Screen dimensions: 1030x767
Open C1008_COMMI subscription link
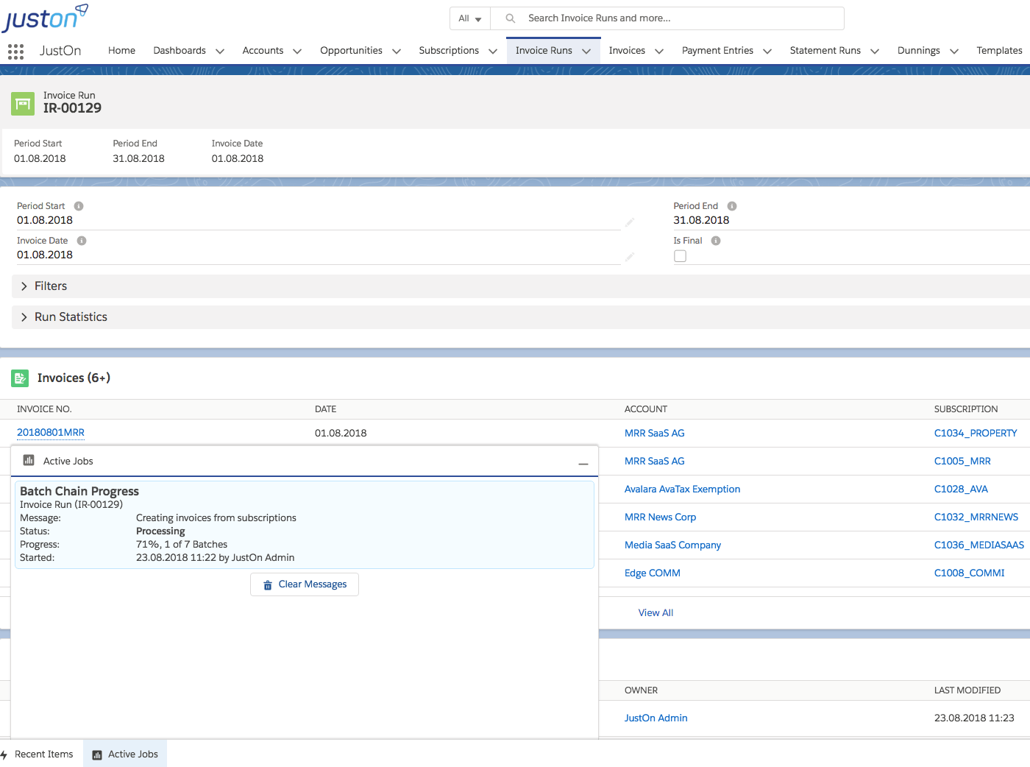969,573
